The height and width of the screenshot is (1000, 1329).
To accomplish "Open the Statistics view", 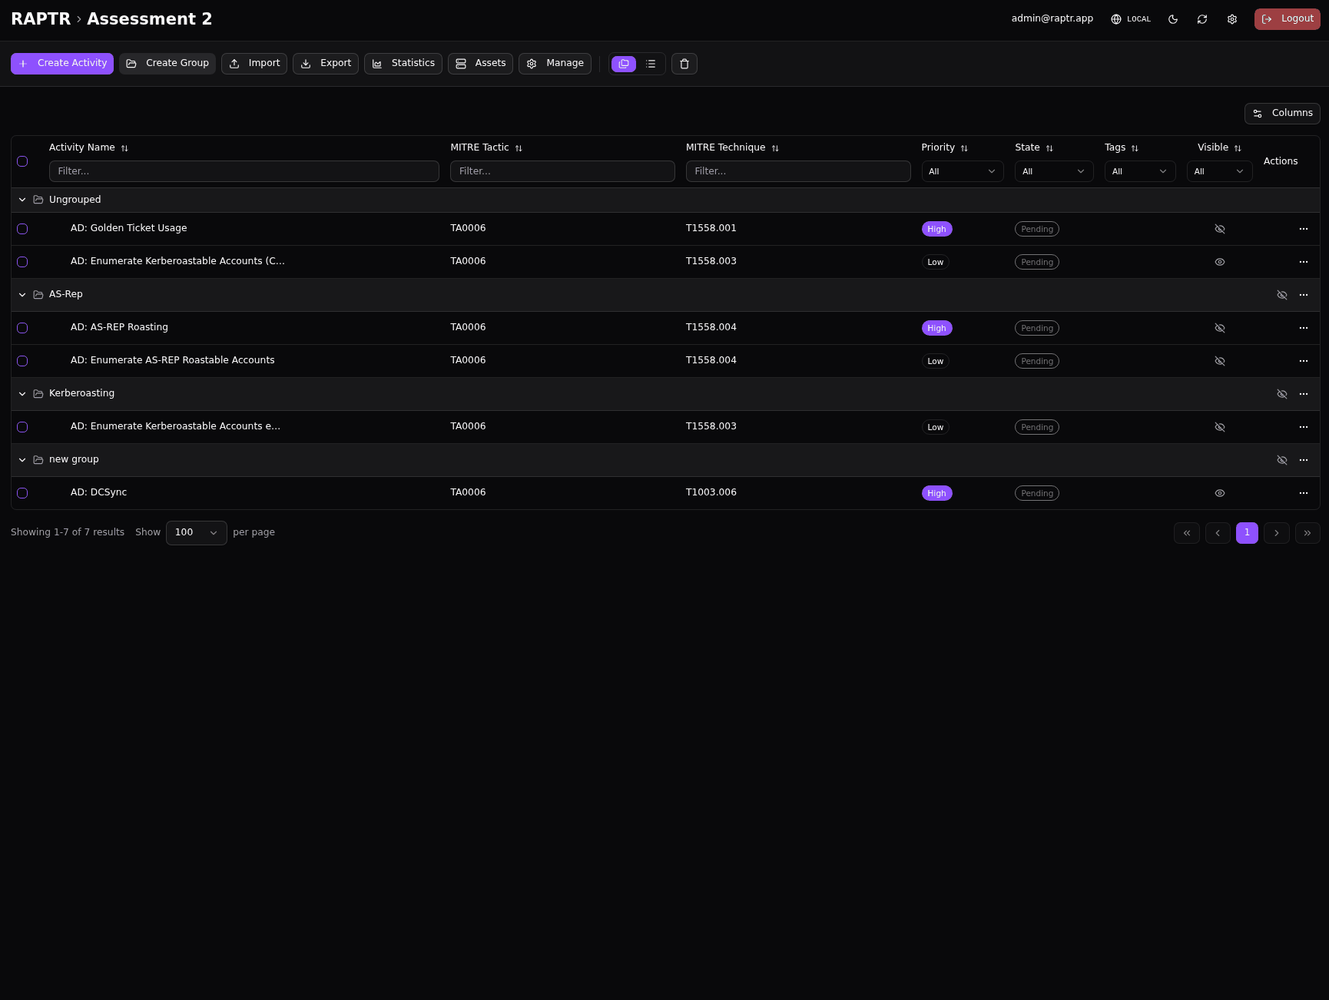I will coord(403,64).
